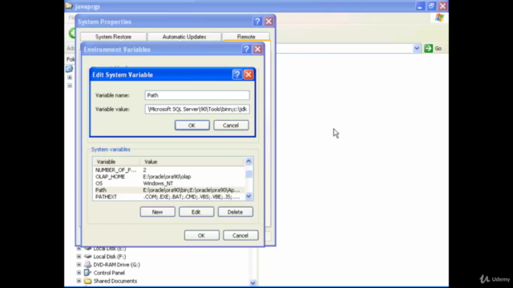Expand Control Panel tree node

pyautogui.click(x=79, y=273)
